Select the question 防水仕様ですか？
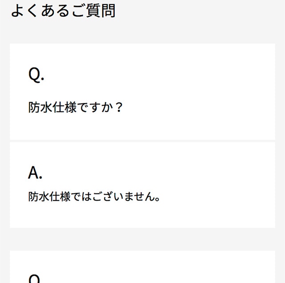The image size is (285, 283). 75,108
